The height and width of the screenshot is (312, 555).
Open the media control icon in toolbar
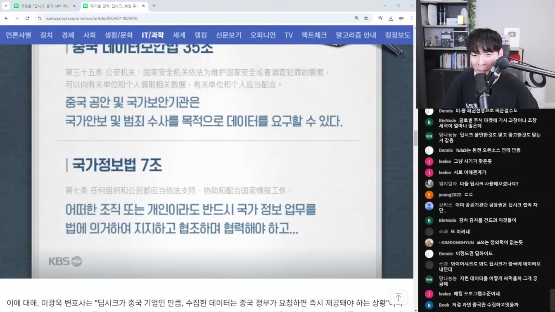coord(380,18)
